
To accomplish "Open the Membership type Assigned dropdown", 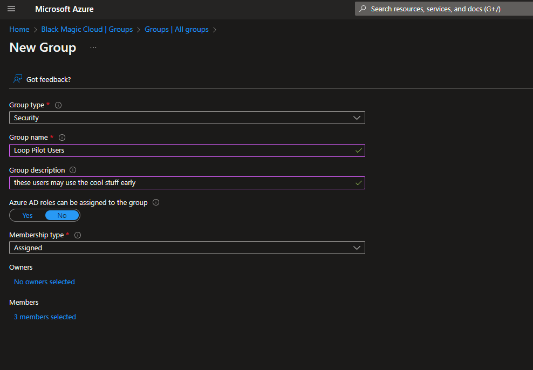I will (x=187, y=248).
